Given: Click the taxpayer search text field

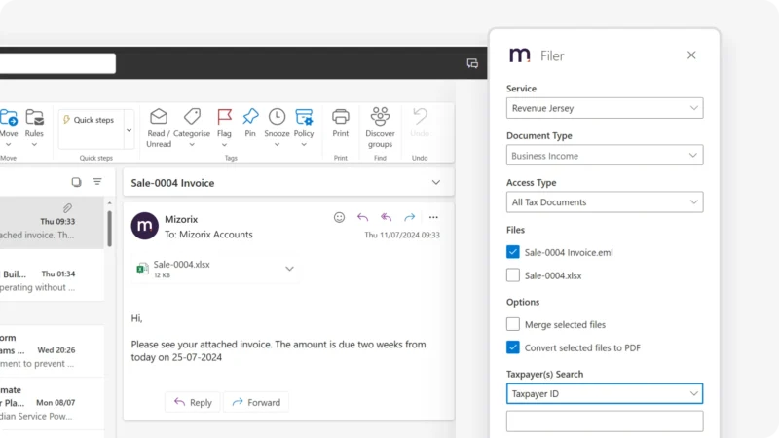Looking at the screenshot, I should [605, 421].
